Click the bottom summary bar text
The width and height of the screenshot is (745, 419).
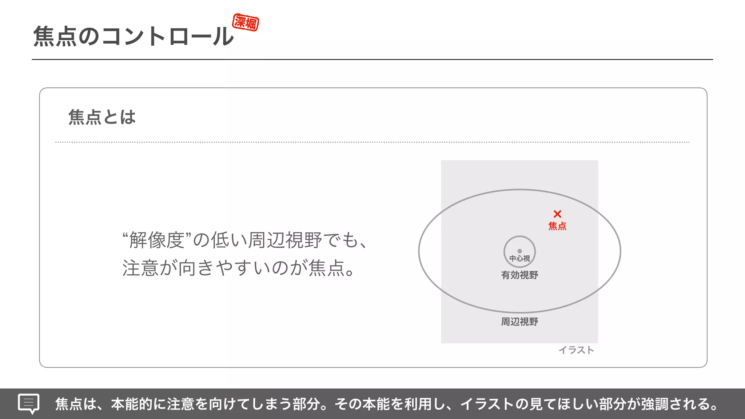387,404
